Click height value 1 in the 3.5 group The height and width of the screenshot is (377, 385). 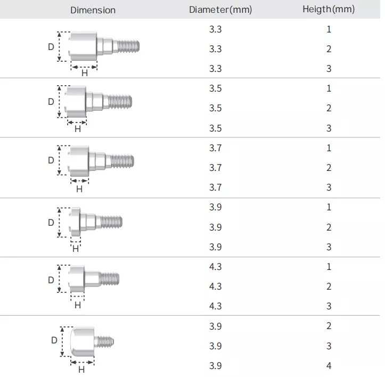click(329, 88)
